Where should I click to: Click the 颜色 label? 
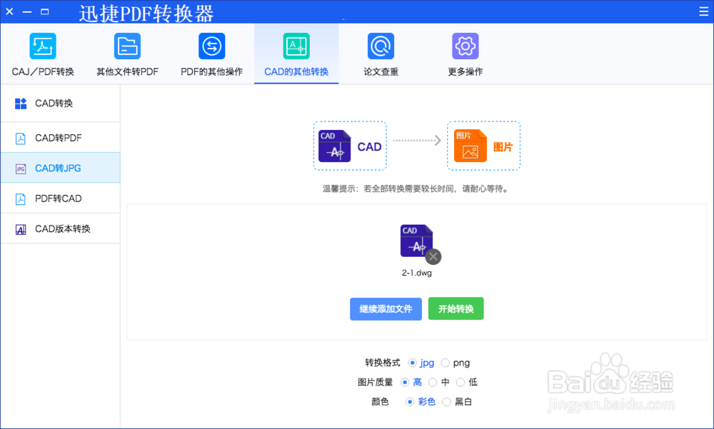pos(380,402)
